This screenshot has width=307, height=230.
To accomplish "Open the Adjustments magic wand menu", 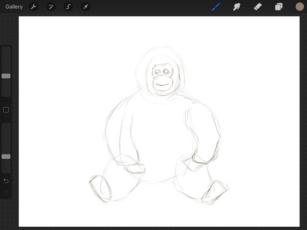I will (x=51, y=7).
